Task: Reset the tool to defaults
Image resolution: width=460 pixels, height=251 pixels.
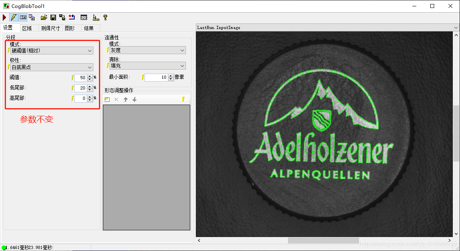Action: click(72, 18)
